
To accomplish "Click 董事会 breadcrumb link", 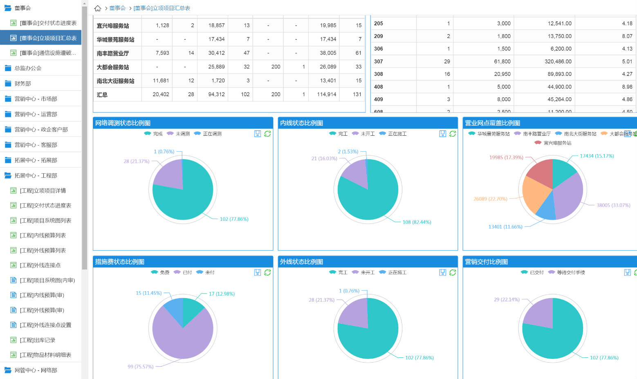I will click(117, 8).
